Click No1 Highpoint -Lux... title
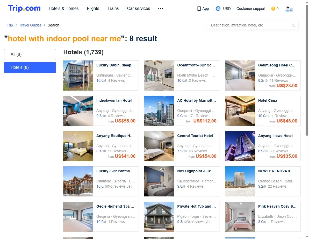The width and height of the screenshot is (309, 239). (x=196, y=171)
